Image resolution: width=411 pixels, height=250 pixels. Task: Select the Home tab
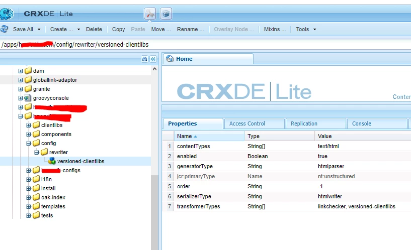click(208, 59)
